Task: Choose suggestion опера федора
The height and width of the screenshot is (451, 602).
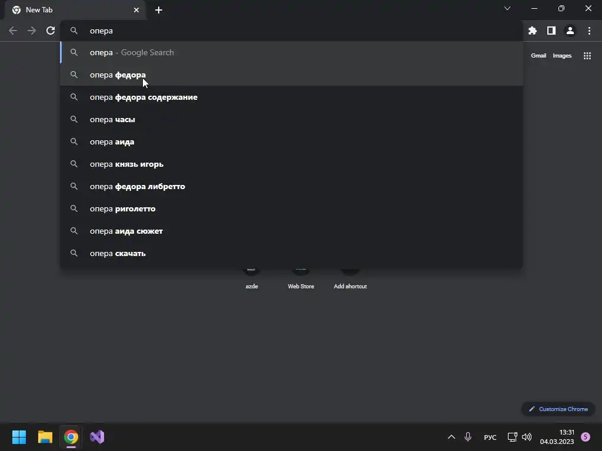Action: [292, 75]
